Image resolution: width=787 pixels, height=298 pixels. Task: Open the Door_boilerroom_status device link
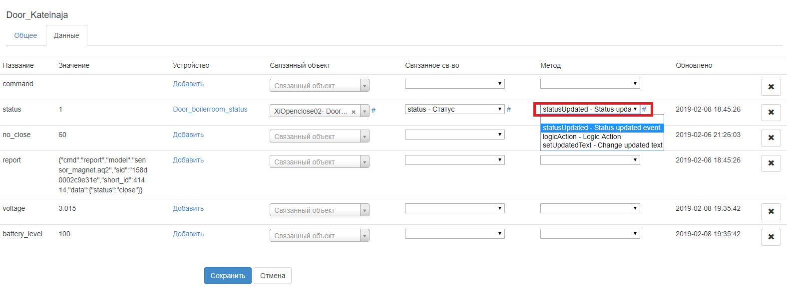210,109
